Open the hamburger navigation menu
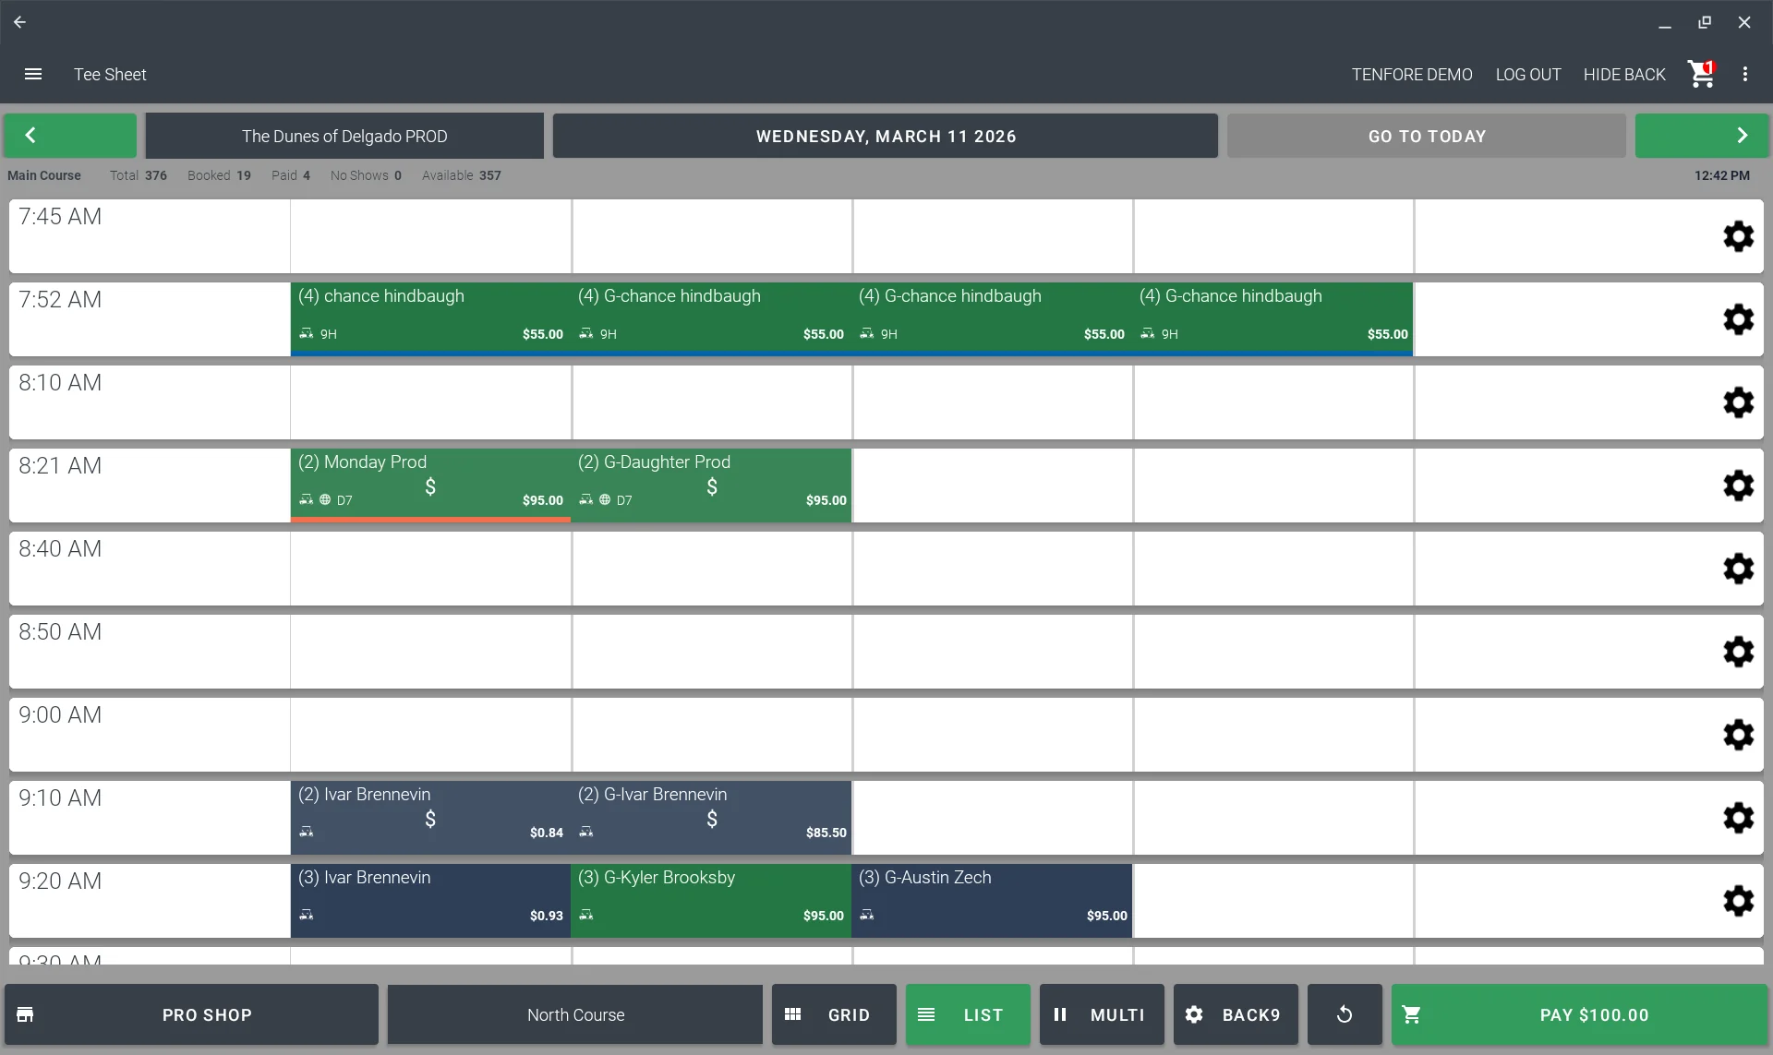1773x1055 pixels. [x=33, y=74]
